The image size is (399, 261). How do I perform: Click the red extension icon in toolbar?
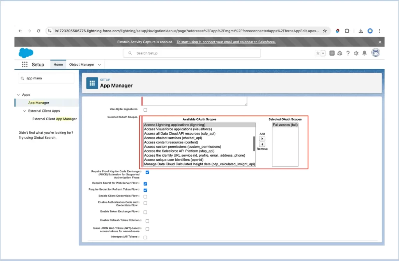337,31
